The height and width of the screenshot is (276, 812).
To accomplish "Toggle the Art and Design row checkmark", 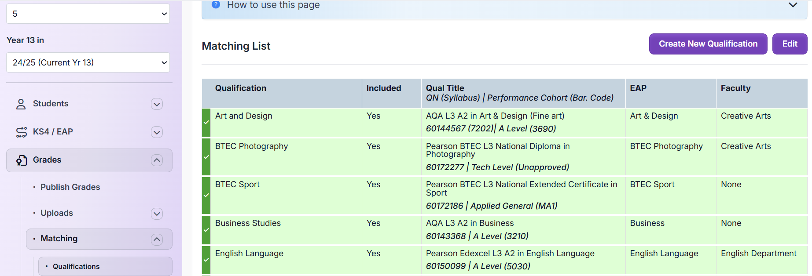I will point(206,122).
